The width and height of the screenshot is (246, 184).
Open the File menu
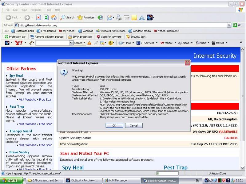pos(7,10)
